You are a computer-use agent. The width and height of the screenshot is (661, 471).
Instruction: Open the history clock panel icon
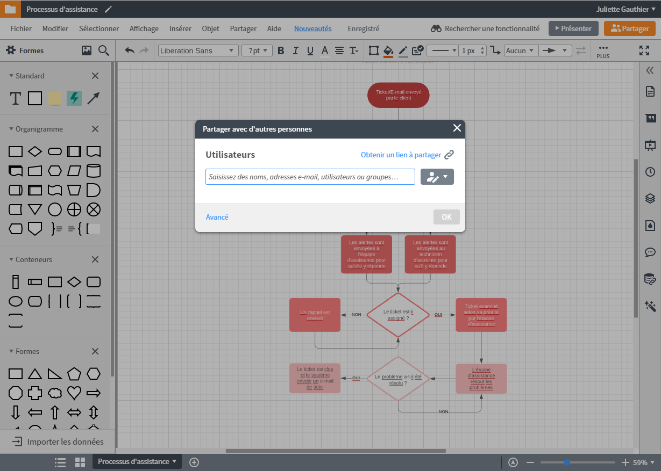pos(650,172)
